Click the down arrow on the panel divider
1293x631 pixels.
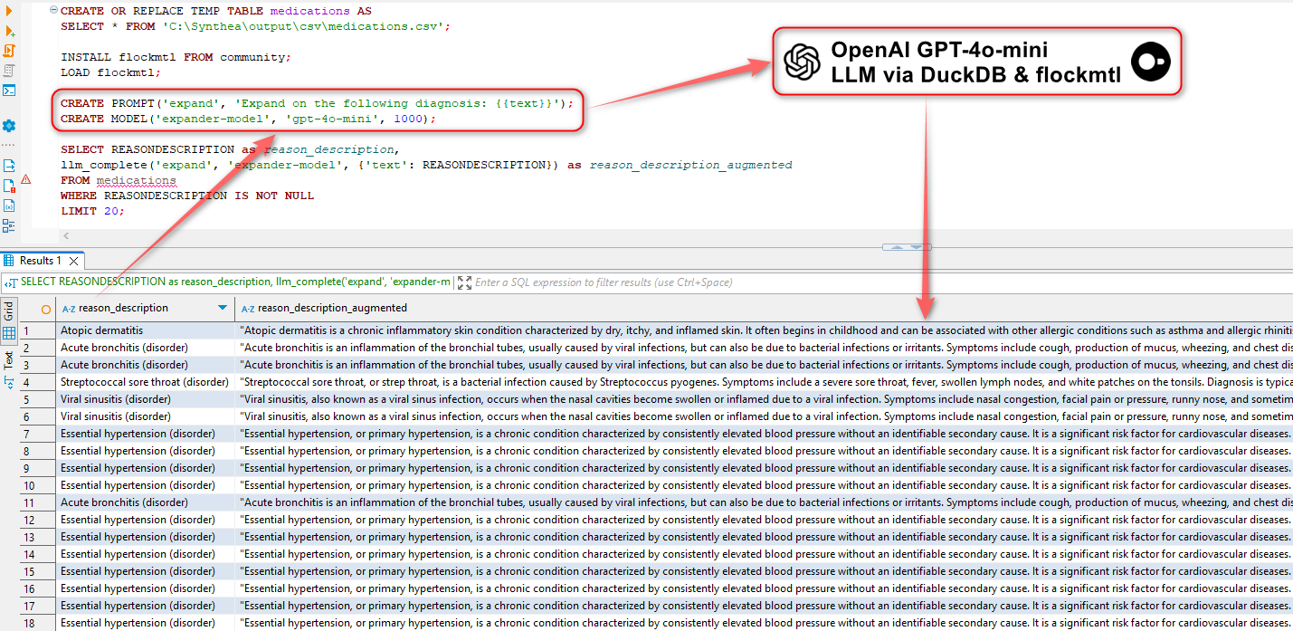click(917, 246)
